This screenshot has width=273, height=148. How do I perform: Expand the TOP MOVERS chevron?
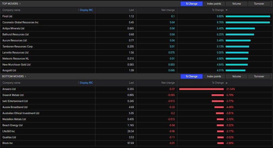point(20,4)
